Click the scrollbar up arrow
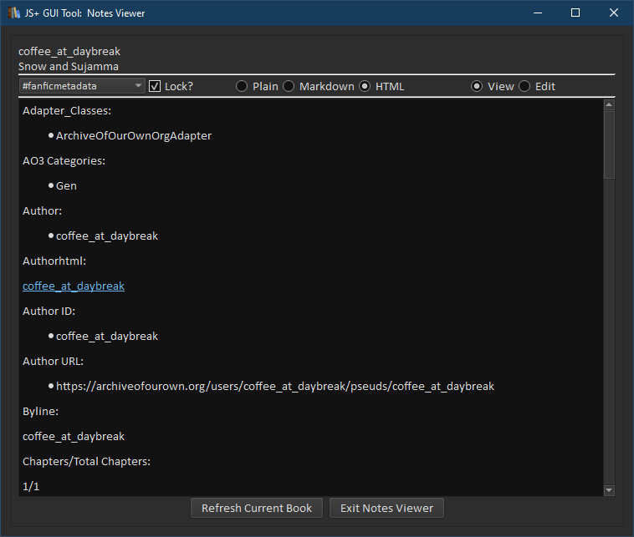The image size is (634, 537). tap(609, 105)
